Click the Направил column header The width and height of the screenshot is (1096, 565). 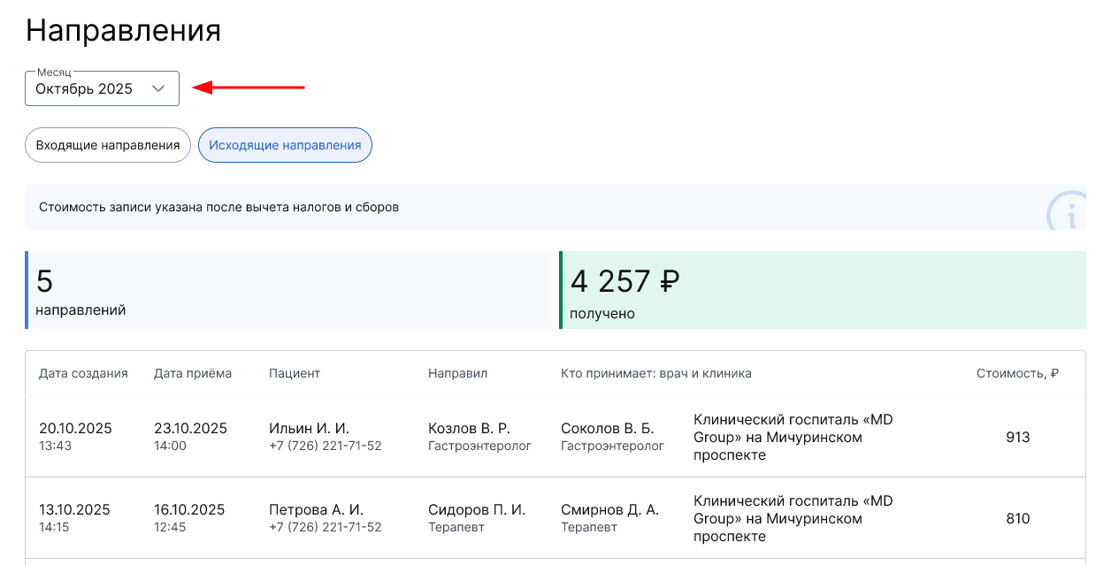coord(457,373)
